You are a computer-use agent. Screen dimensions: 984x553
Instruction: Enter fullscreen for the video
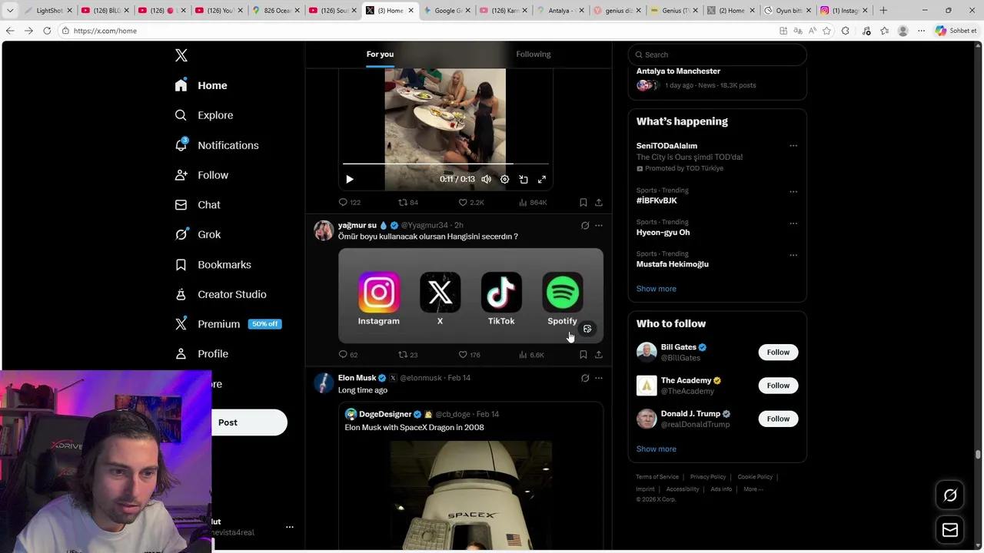coord(542,179)
